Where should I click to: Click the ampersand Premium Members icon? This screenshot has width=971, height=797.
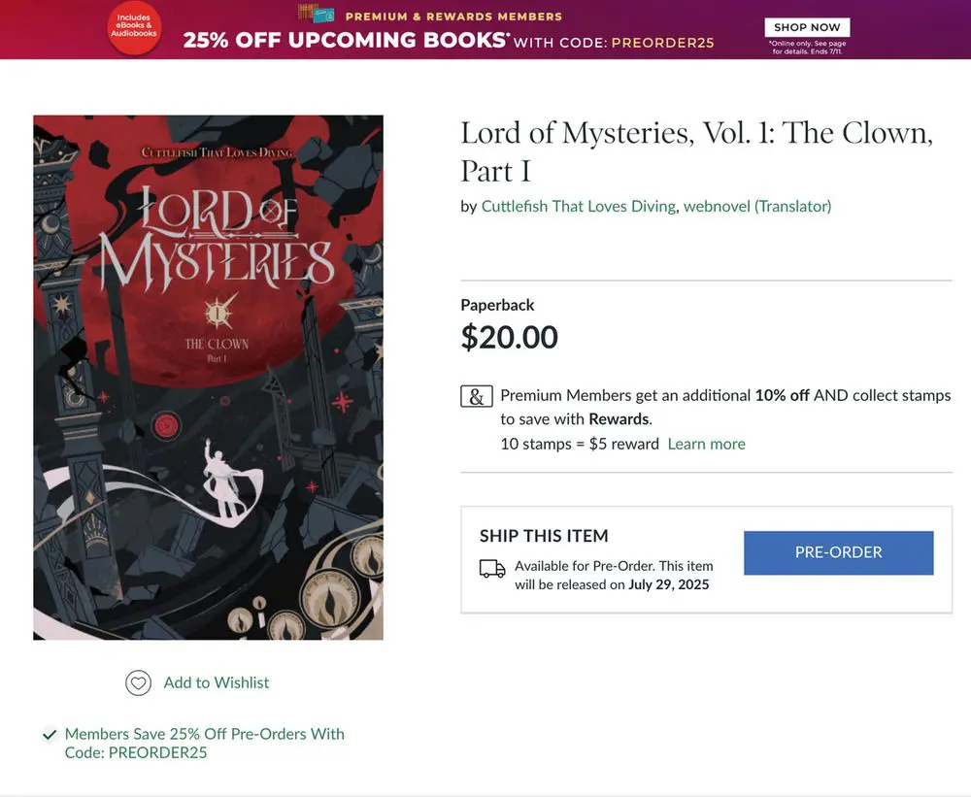pyautogui.click(x=476, y=397)
